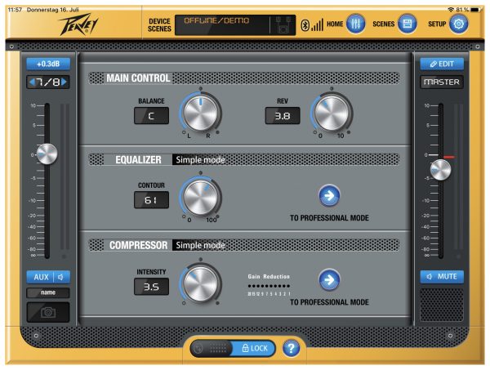Click the Gain Reduction meter
Viewport: 490px width, 370px height.
pyautogui.click(x=269, y=286)
